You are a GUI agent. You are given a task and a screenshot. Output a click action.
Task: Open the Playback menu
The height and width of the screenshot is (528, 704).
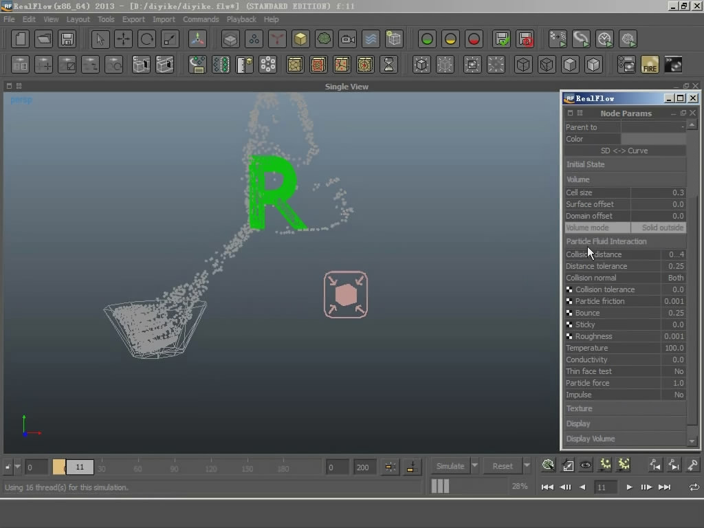tap(241, 19)
